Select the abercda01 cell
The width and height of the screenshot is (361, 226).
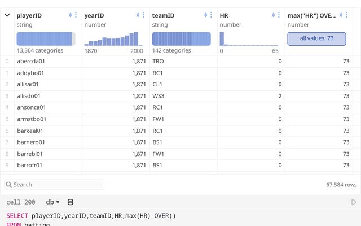(x=31, y=61)
